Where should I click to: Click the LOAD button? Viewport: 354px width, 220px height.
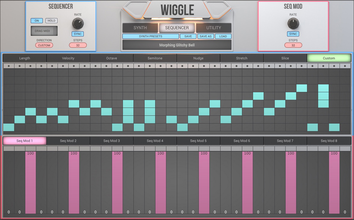pyautogui.click(x=223, y=36)
